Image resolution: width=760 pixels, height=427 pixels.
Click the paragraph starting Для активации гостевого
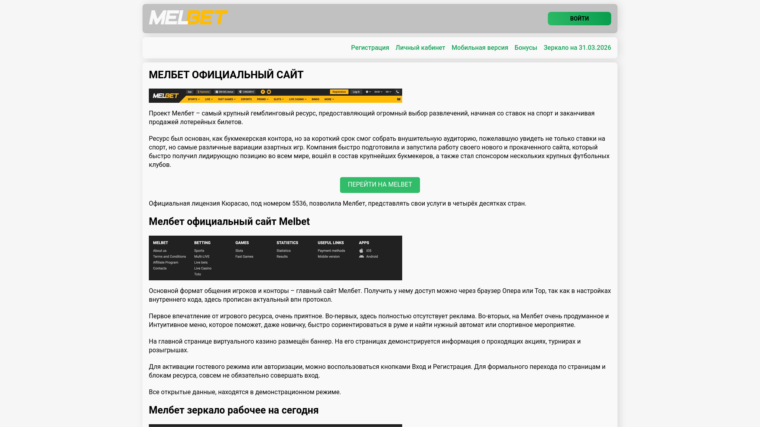[377, 371]
